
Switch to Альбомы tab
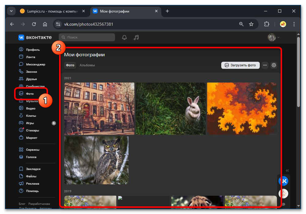(87, 65)
